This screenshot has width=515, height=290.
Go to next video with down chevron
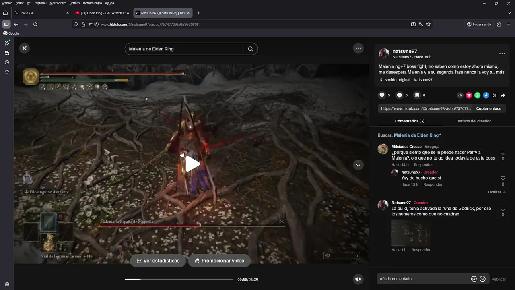[358, 165]
